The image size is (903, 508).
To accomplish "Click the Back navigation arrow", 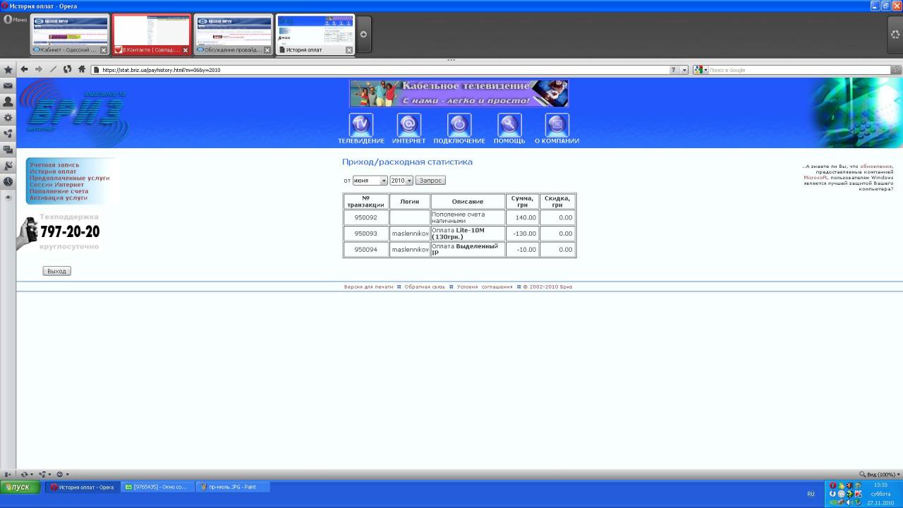I will tap(25, 70).
